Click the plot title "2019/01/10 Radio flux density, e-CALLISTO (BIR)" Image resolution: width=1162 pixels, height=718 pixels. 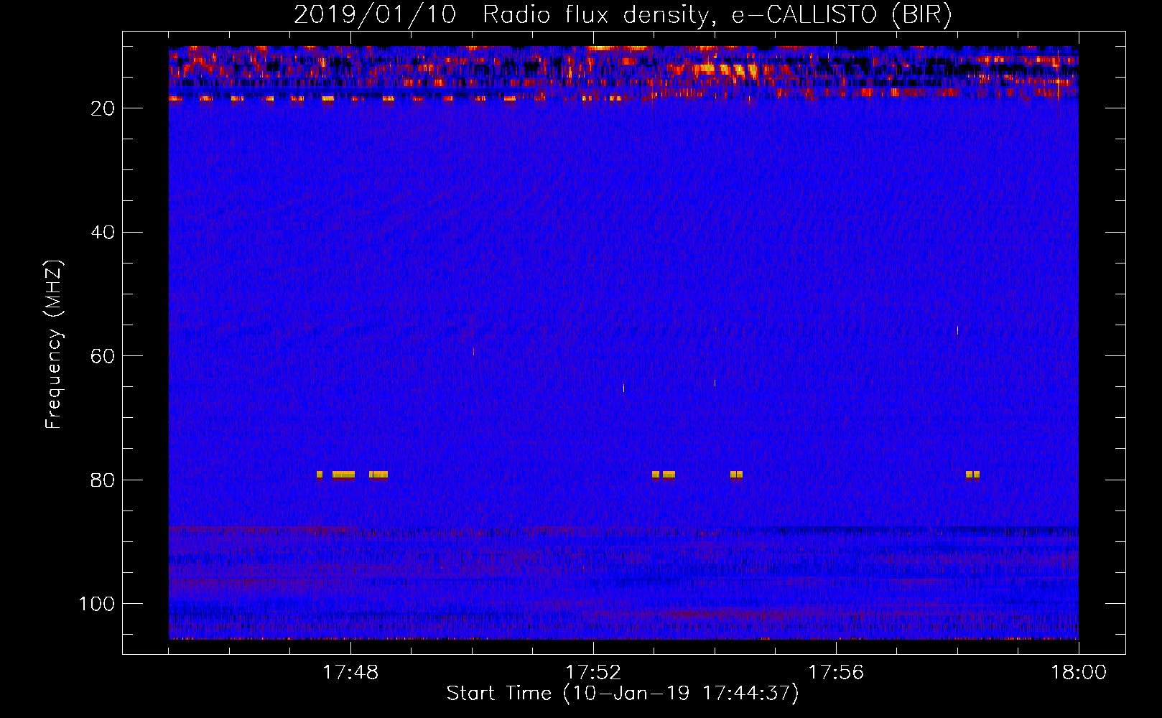623,15
